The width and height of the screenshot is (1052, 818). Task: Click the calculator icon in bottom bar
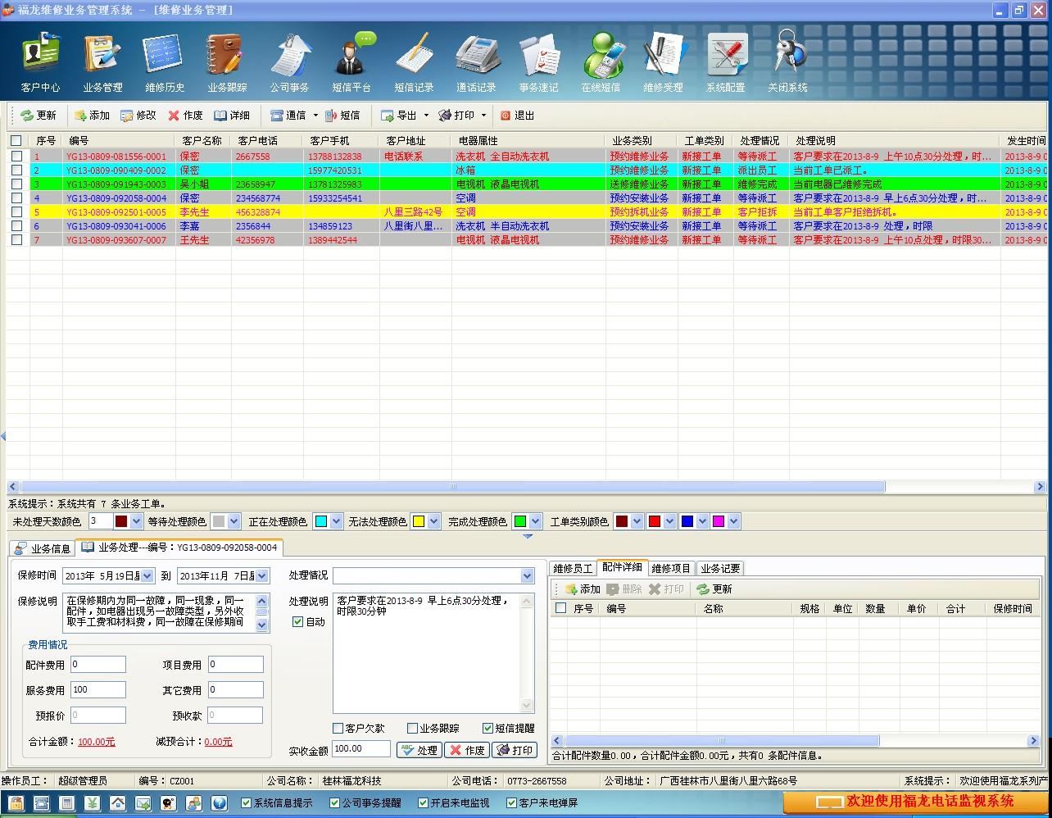(67, 803)
